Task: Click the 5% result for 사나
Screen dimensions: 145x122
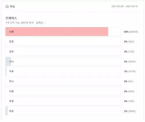Action: tap(130, 62)
